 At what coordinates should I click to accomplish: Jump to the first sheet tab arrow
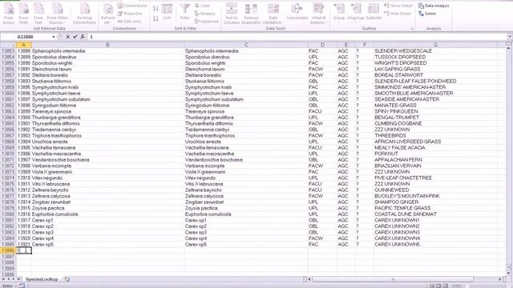3,279
